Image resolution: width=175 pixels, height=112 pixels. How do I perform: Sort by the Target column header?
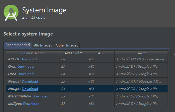141,53
